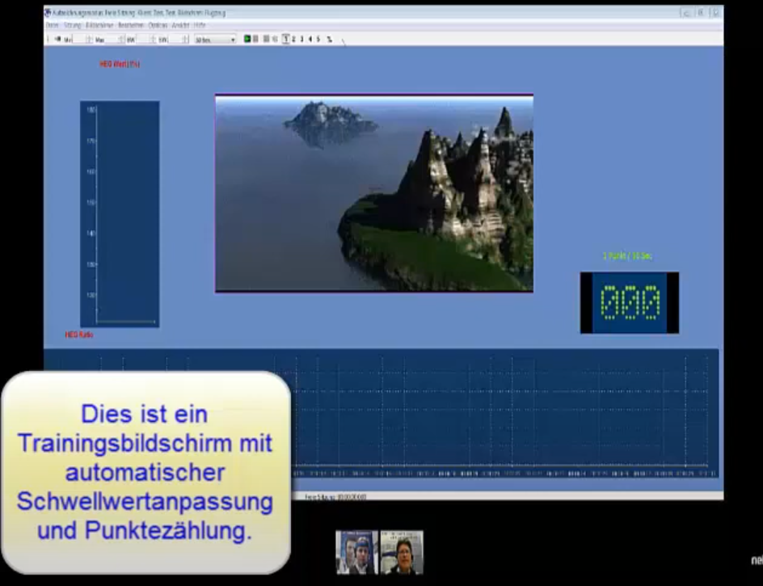
Task: Select the right webcam thumbnail with one person
Action: coord(402,552)
